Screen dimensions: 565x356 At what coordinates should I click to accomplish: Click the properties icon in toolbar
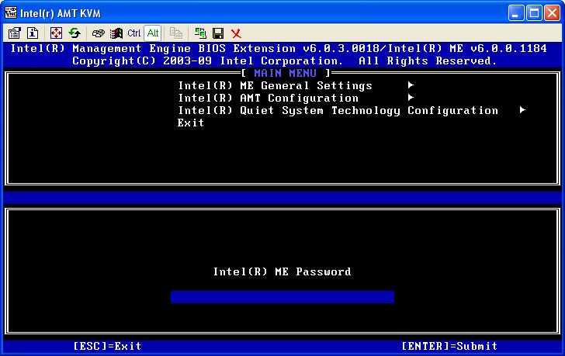pyautogui.click(x=14, y=33)
